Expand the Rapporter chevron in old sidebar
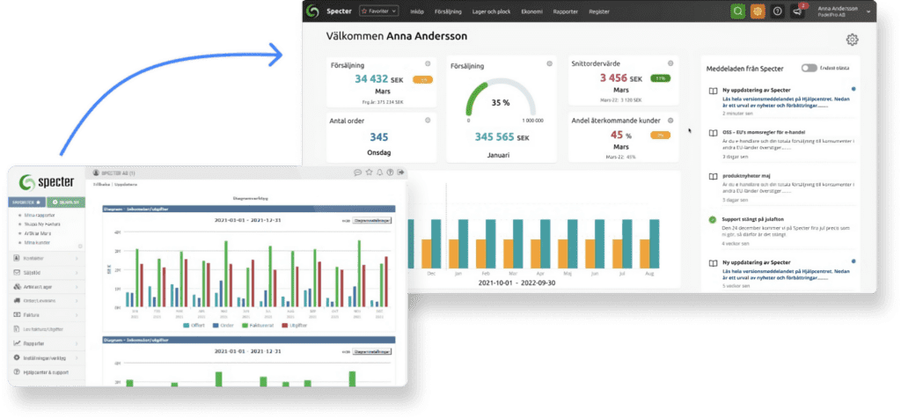Image resolution: width=901 pixels, height=419 pixels. (77, 343)
